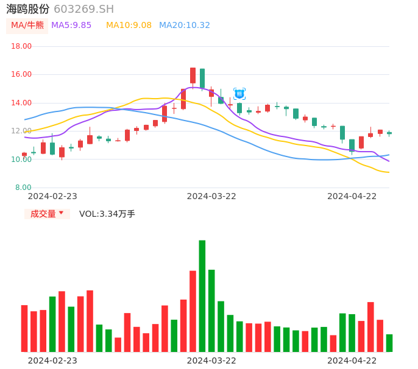The width and height of the screenshot is (418, 369).
Task: Click the 14.00 price axis label
Action: pyautogui.click(x=21, y=103)
